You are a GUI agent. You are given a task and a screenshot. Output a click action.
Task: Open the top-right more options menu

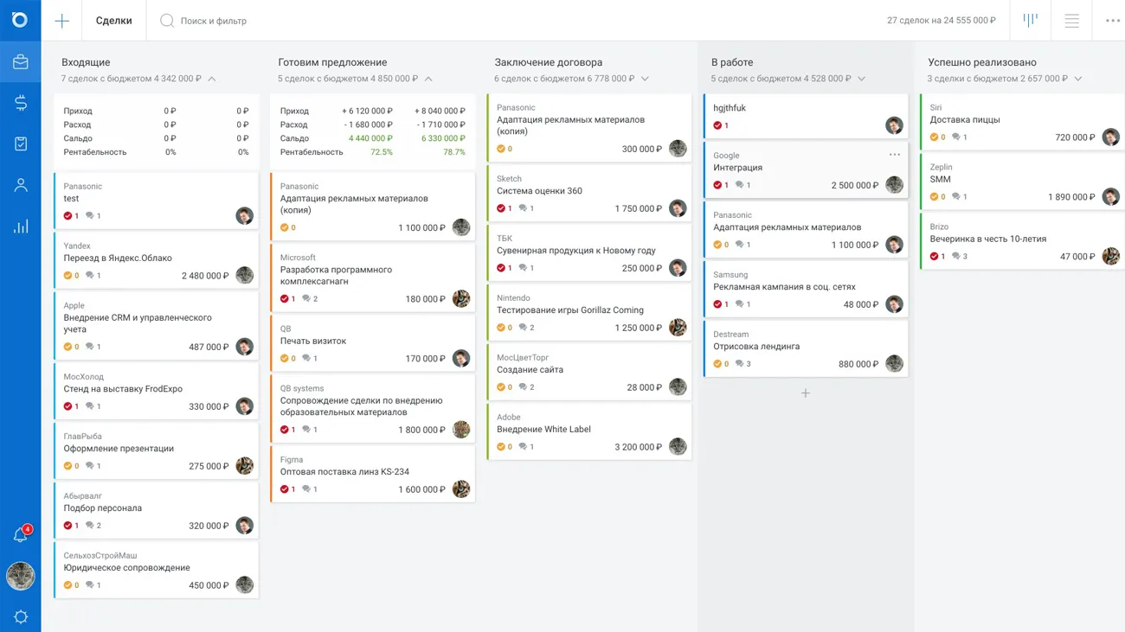[1112, 21]
